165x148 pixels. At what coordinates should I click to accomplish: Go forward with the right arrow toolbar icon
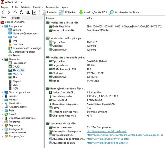9,12
